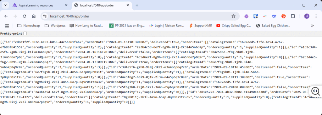
Task: Open the Wordpress bookmark folder
Action: point(55,26)
